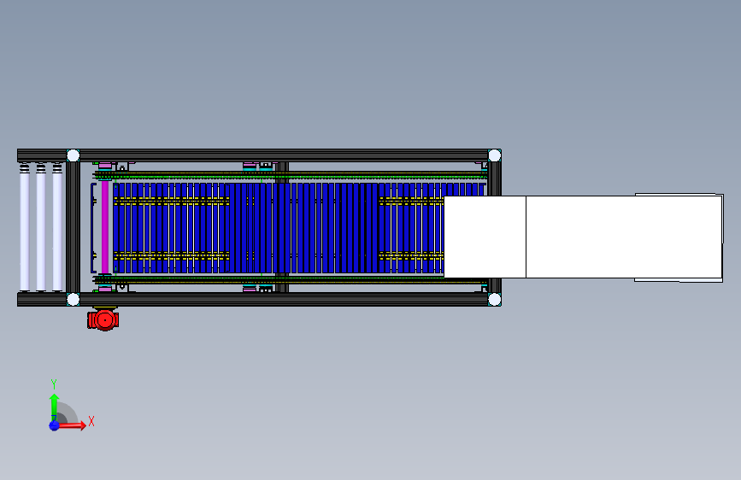This screenshot has height=480, width=741.
Task: Click the red "X" axis label
Action: pos(91,421)
